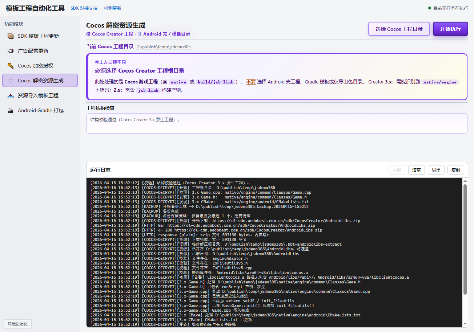Image resolution: width=474 pixels, height=332 pixels.
Task: Click the megaphone icon beside 广告配置更新
Action: 11,51
